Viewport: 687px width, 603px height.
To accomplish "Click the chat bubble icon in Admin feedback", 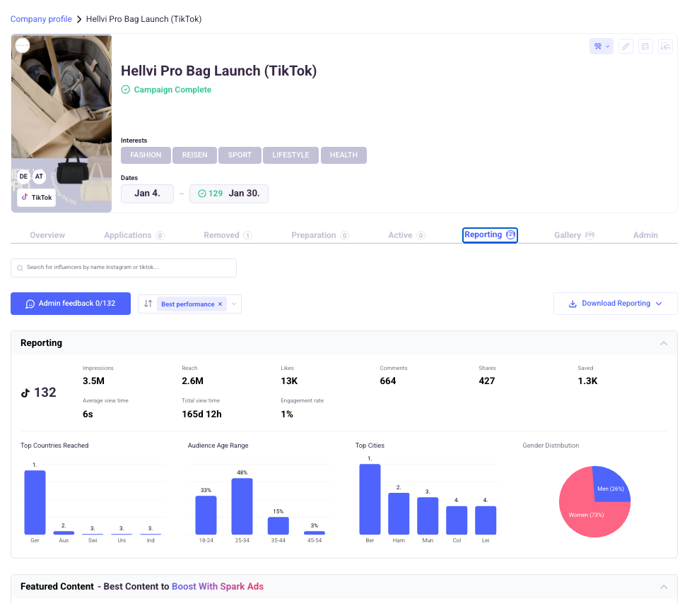I will (30, 304).
